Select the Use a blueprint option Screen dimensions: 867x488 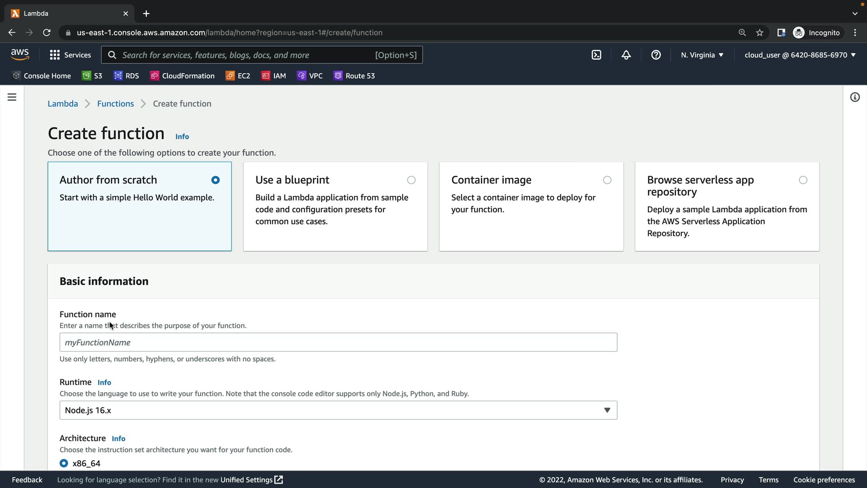tap(411, 180)
